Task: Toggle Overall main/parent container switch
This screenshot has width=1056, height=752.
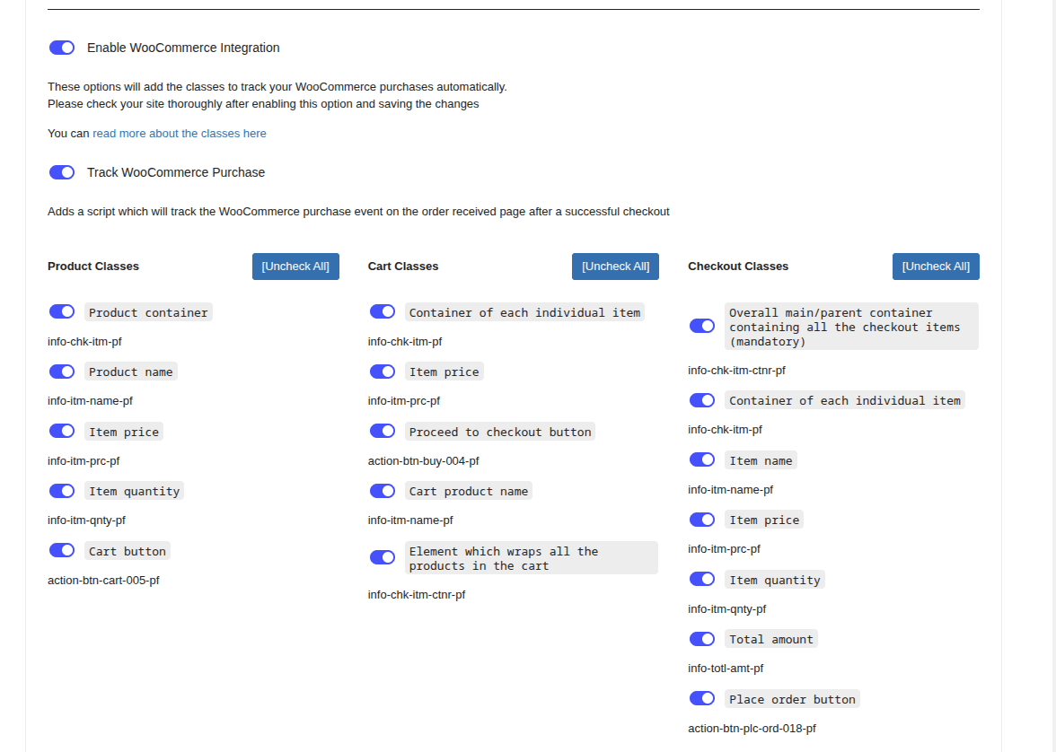Action: (702, 326)
